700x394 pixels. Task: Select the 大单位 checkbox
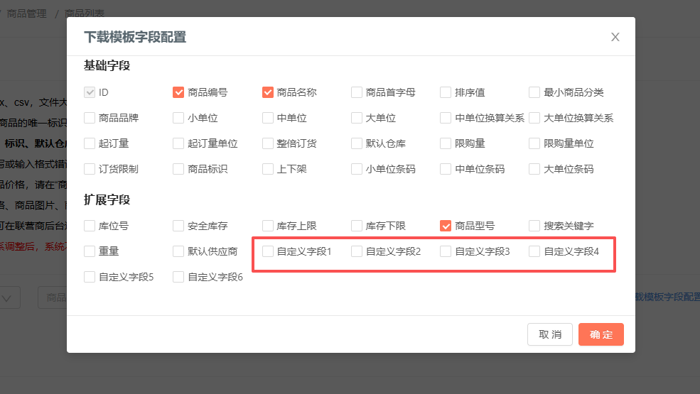356,118
